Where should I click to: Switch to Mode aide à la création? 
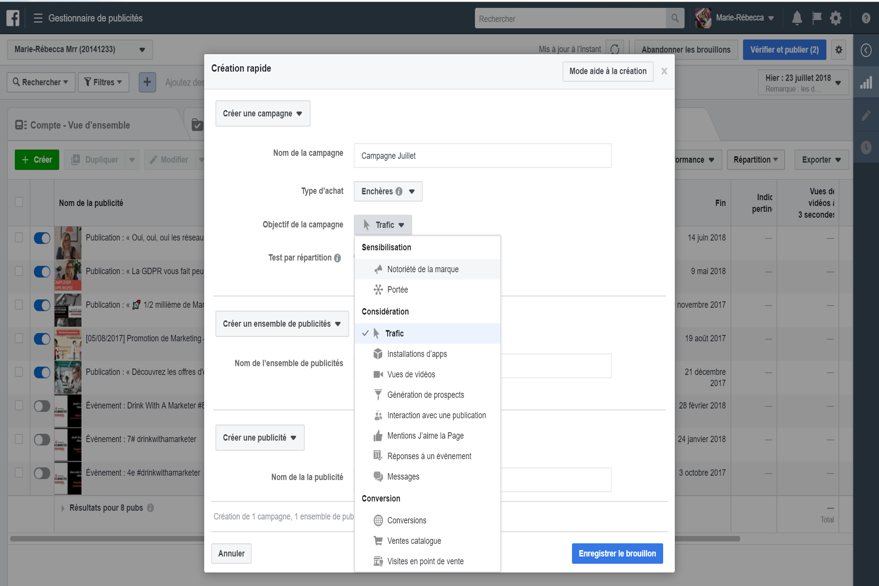coord(608,71)
